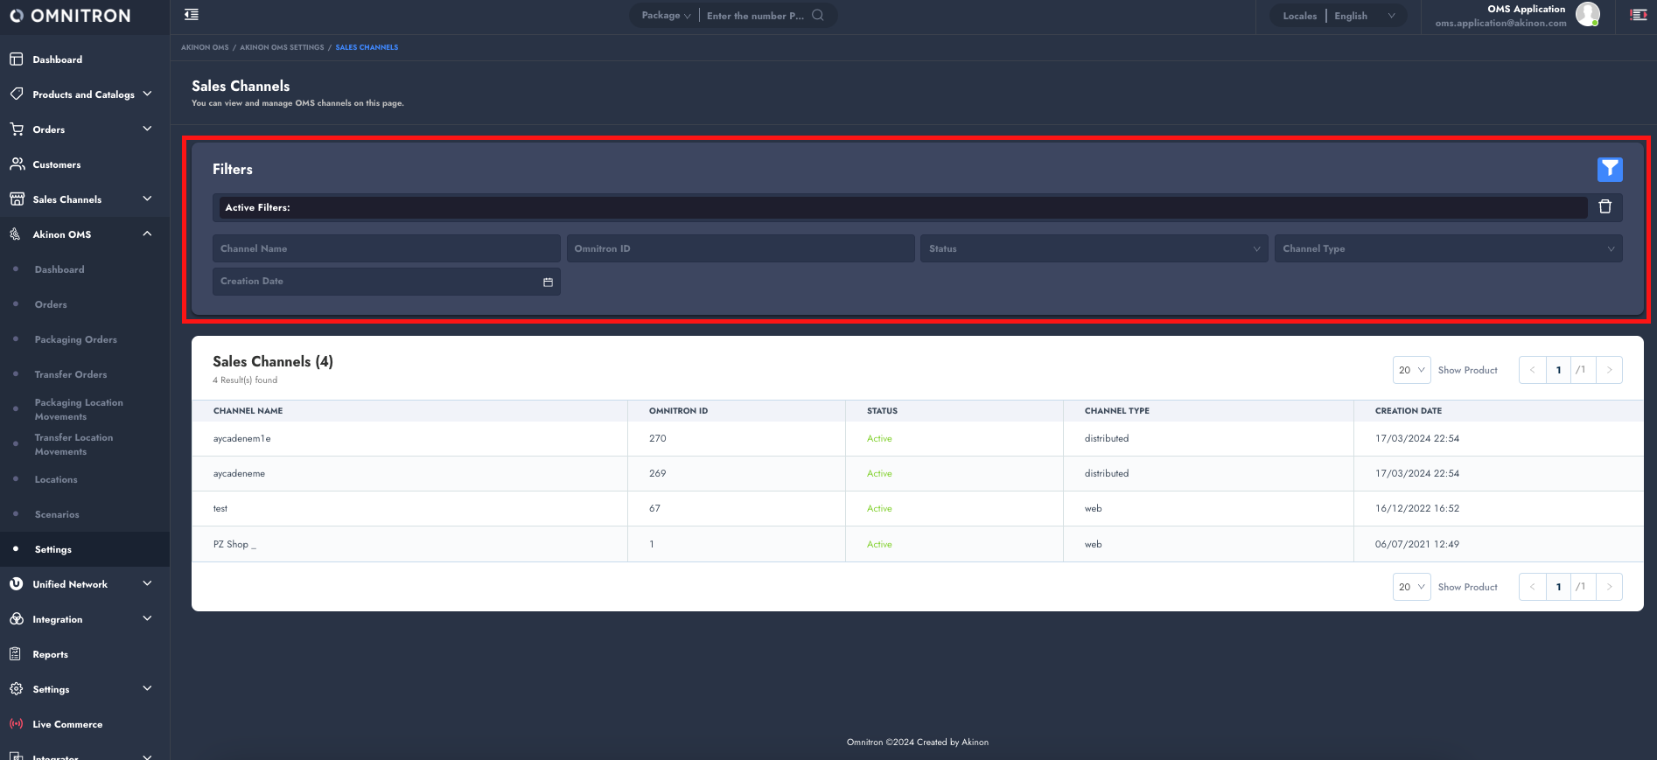The image size is (1657, 760).
Task: Collapse the Akinon OS menu section
Action: [x=147, y=234]
